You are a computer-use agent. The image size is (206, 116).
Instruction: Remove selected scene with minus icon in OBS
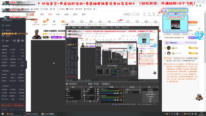[70, 101]
